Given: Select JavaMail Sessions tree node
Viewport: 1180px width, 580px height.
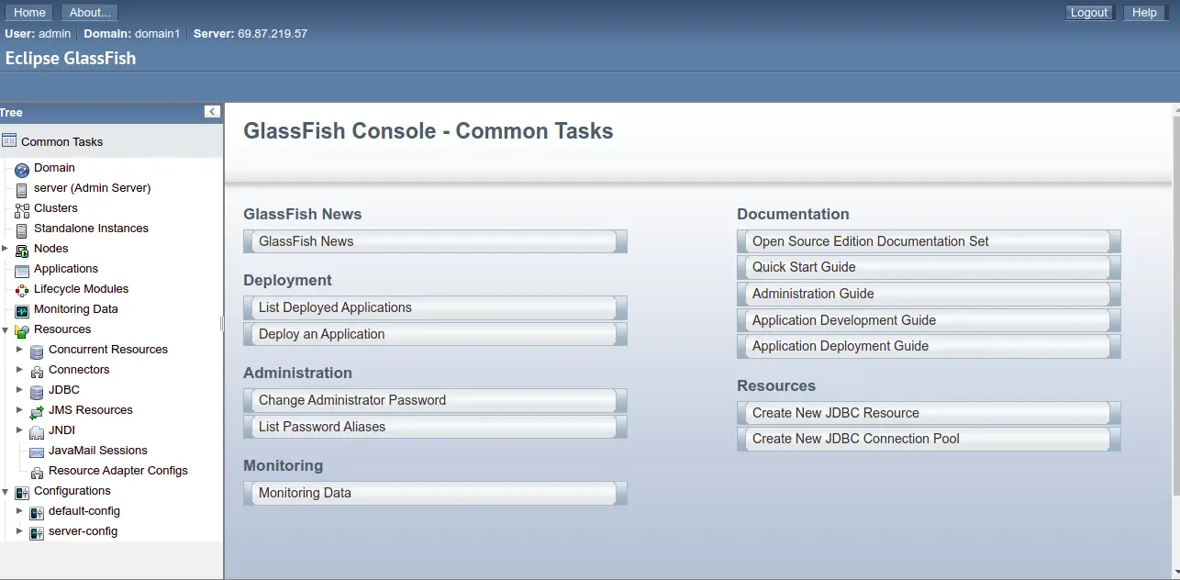Looking at the screenshot, I should point(98,450).
